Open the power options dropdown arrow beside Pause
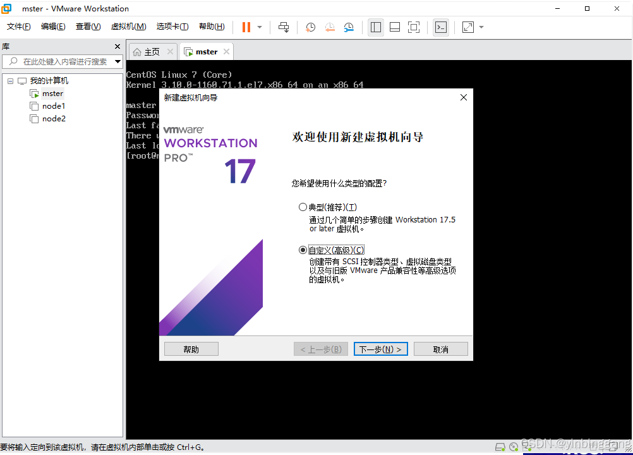 (260, 27)
